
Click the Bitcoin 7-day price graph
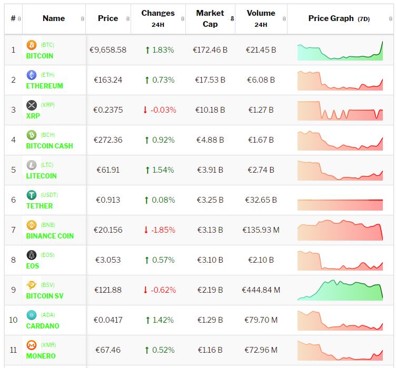click(x=340, y=51)
